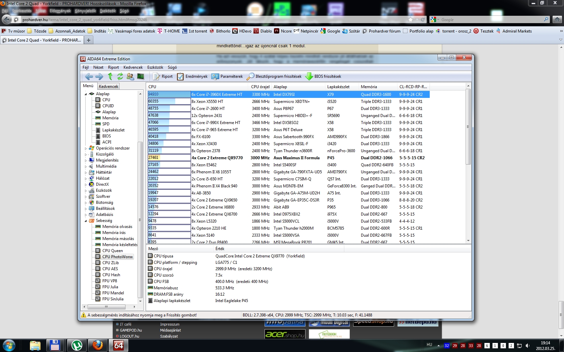Expand the Operációs rendszer tree node
Viewport: 564px width, 352px height.
(86, 148)
